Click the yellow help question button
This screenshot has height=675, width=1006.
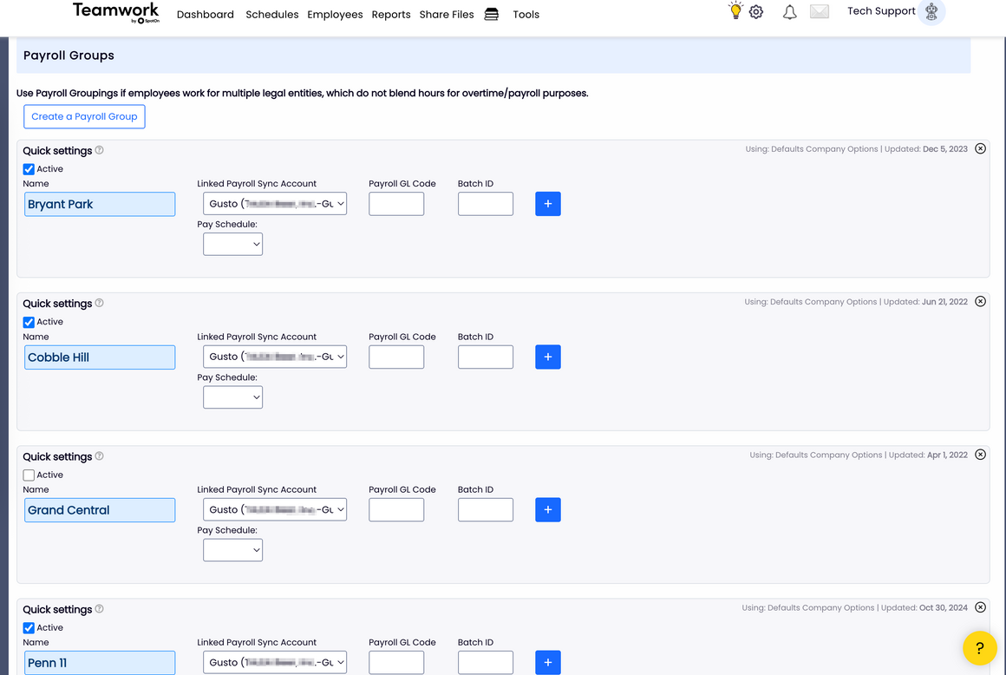click(x=980, y=648)
